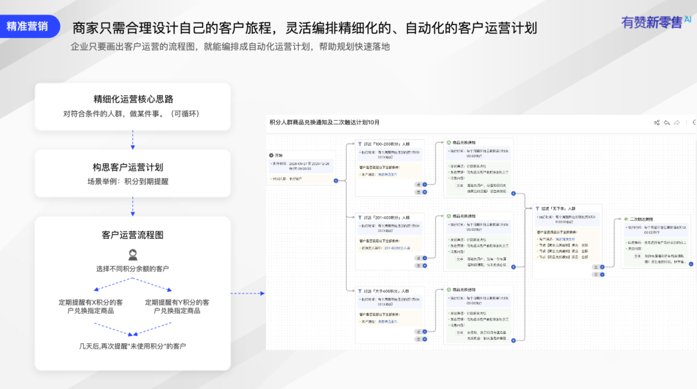The width and height of the screenshot is (697, 389).
Task: Click the plus connector on the 二次触达提醒 node
Action: click(691, 264)
